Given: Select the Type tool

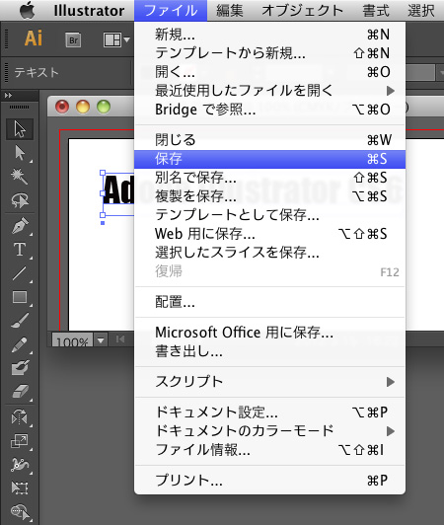Looking at the screenshot, I should click(x=20, y=250).
